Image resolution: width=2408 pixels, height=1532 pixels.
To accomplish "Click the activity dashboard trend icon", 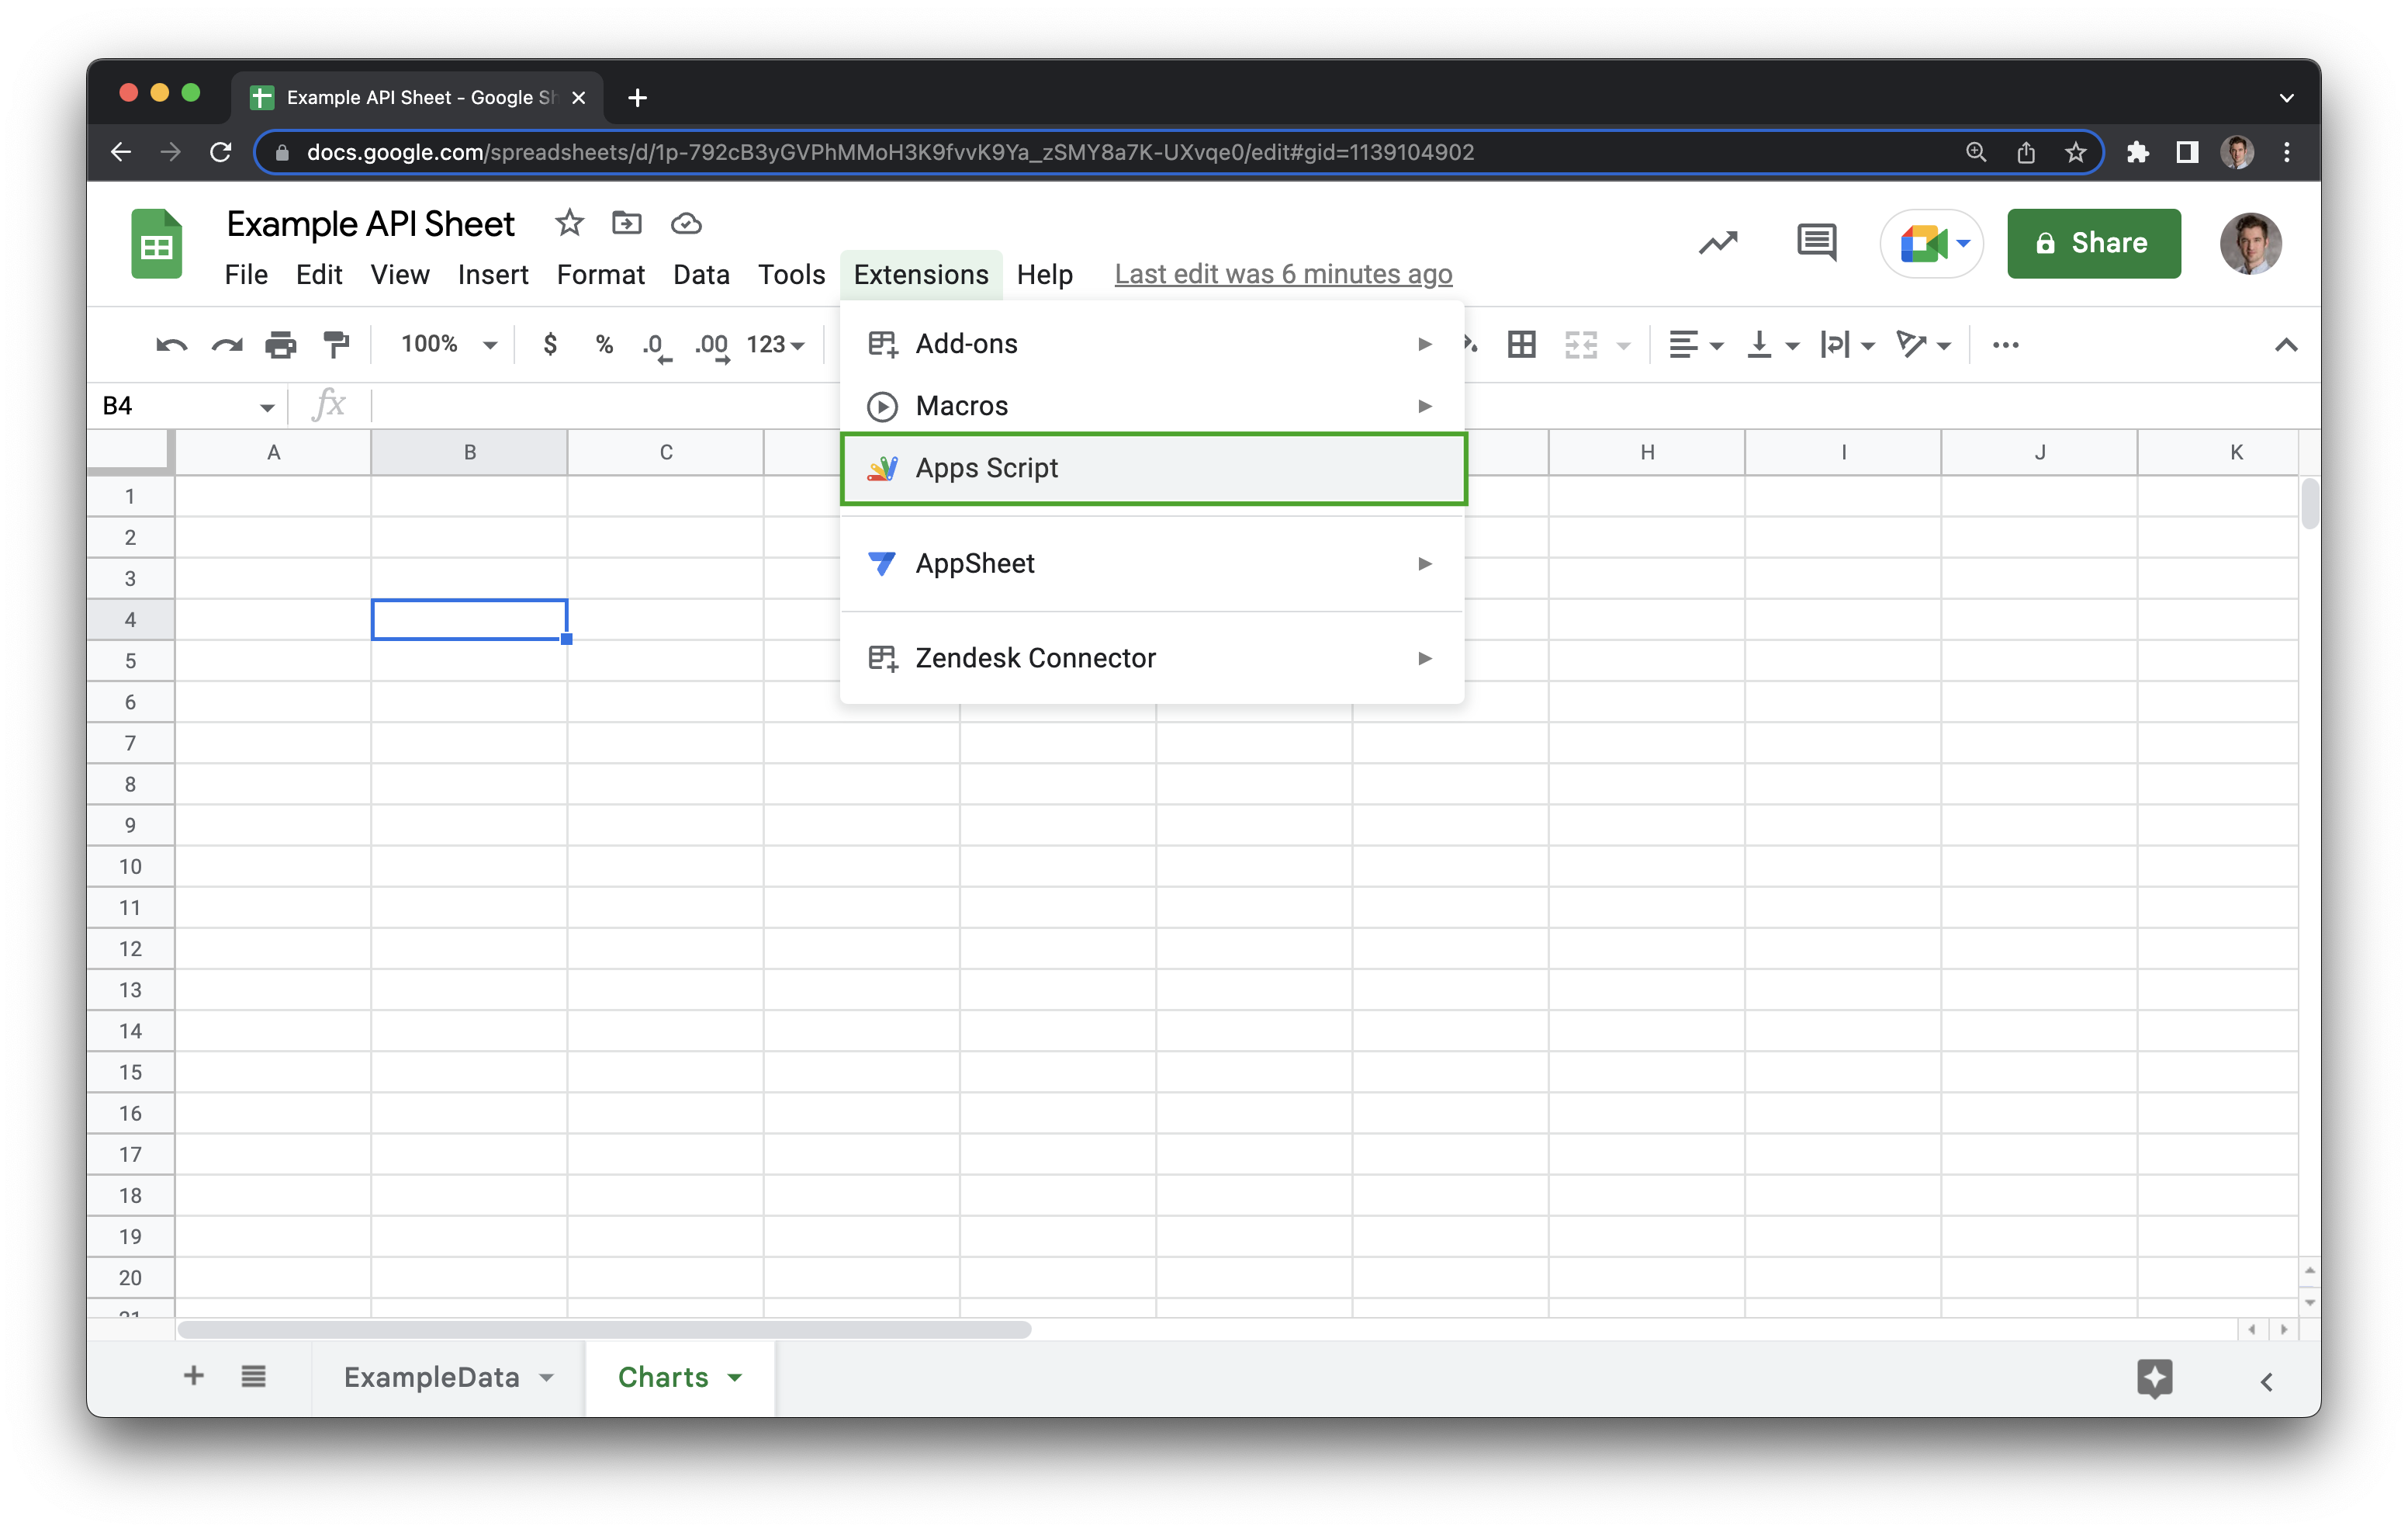I will pyautogui.click(x=1717, y=242).
